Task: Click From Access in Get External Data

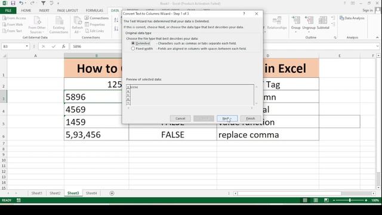Action: click(14, 18)
